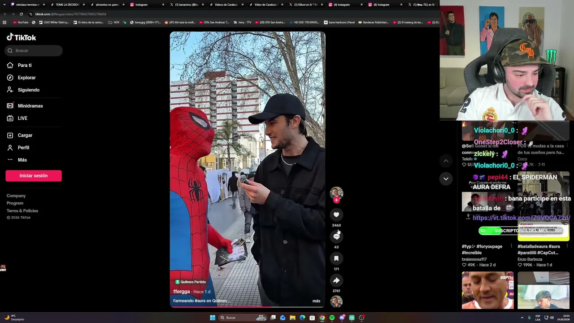Open Task View in the taskbar
The width and height of the screenshot is (574, 323).
point(273,318)
